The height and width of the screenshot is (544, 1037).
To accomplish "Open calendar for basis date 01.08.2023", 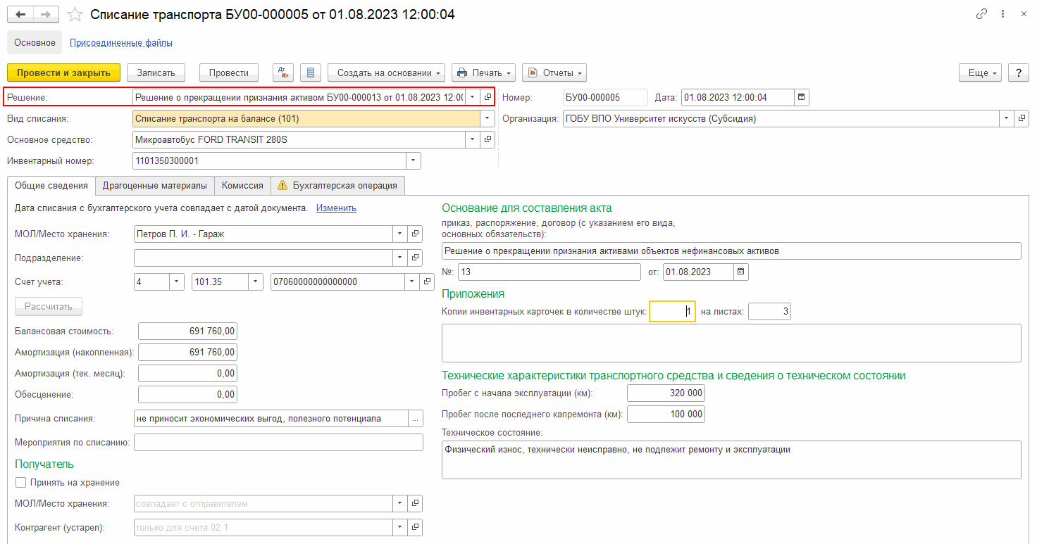I will [741, 272].
